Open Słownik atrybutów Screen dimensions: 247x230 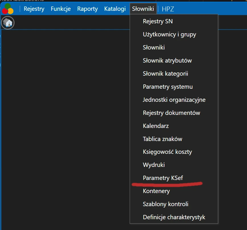click(x=167, y=61)
